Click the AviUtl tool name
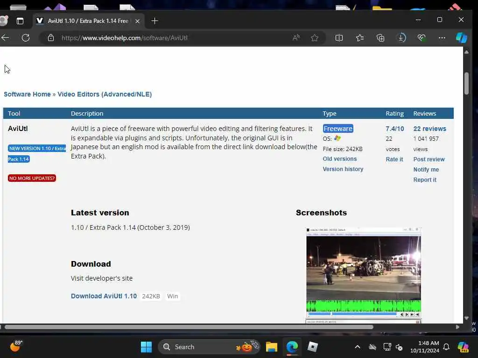 point(18,129)
